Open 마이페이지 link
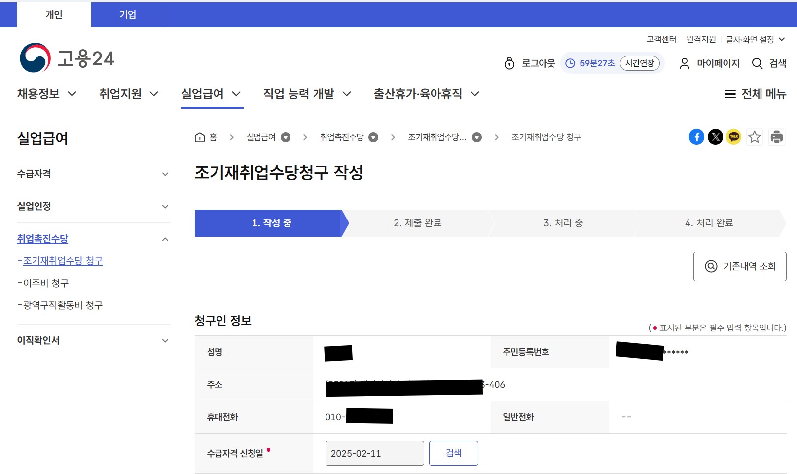797x474 pixels. point(718,63)
